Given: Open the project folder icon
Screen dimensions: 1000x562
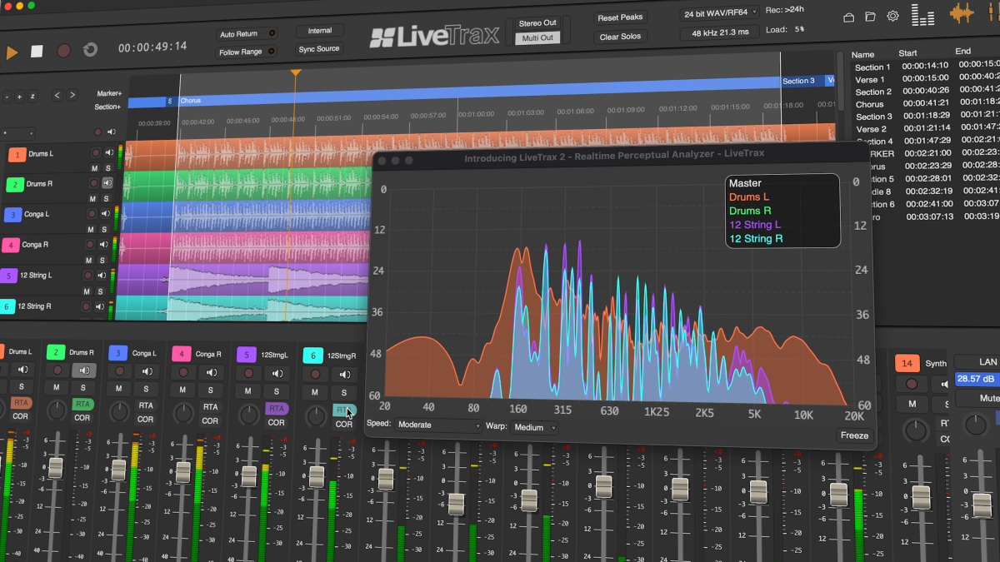Looking at the screenshot, I should coord(870,17).
